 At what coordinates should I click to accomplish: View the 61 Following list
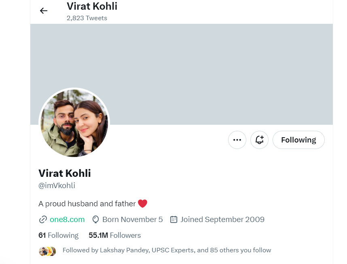[x=59, y=235]
